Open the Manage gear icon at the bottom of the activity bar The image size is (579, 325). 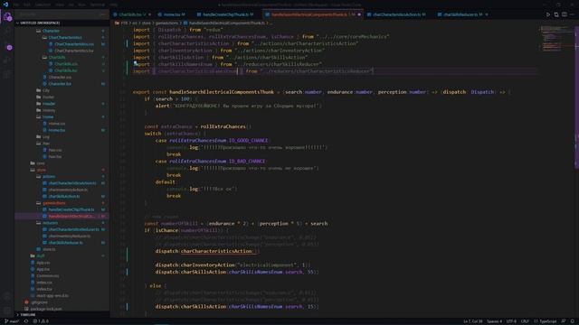(7, 311)
